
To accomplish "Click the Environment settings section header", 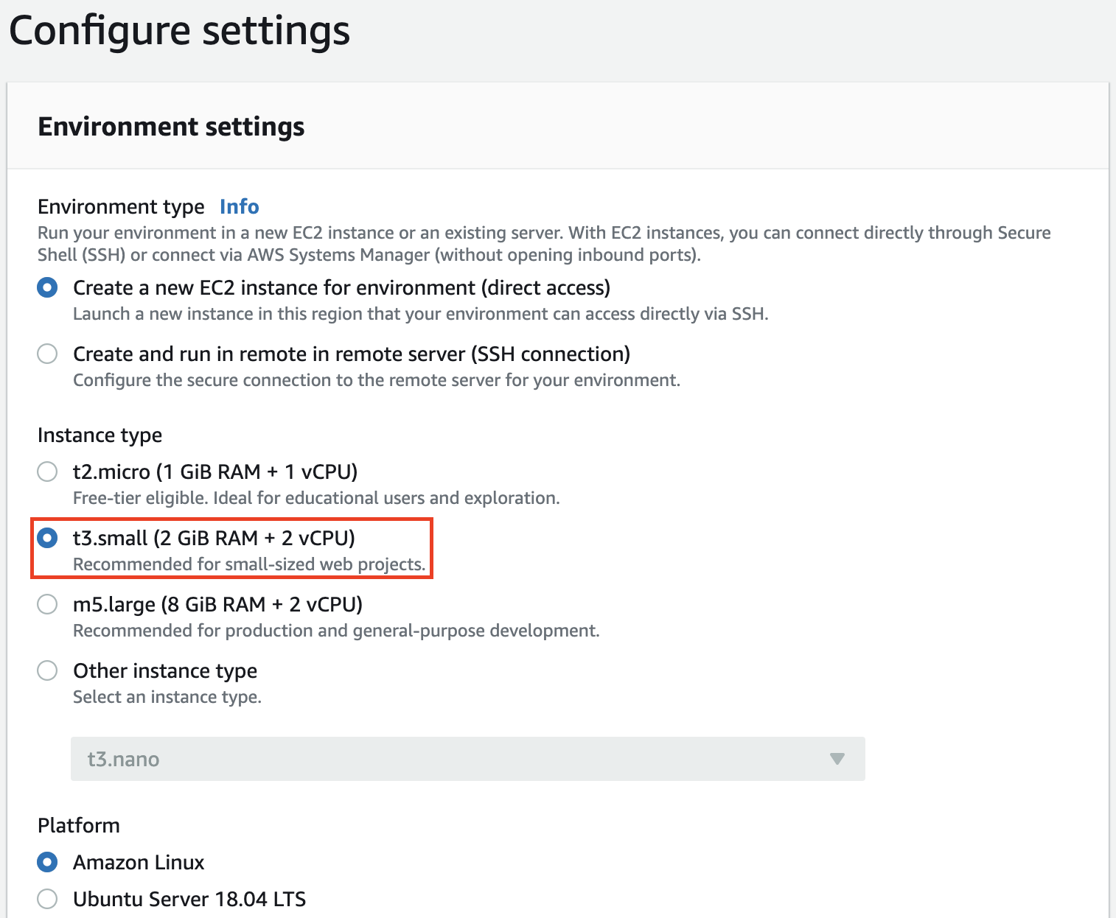I will pos(171,127).
